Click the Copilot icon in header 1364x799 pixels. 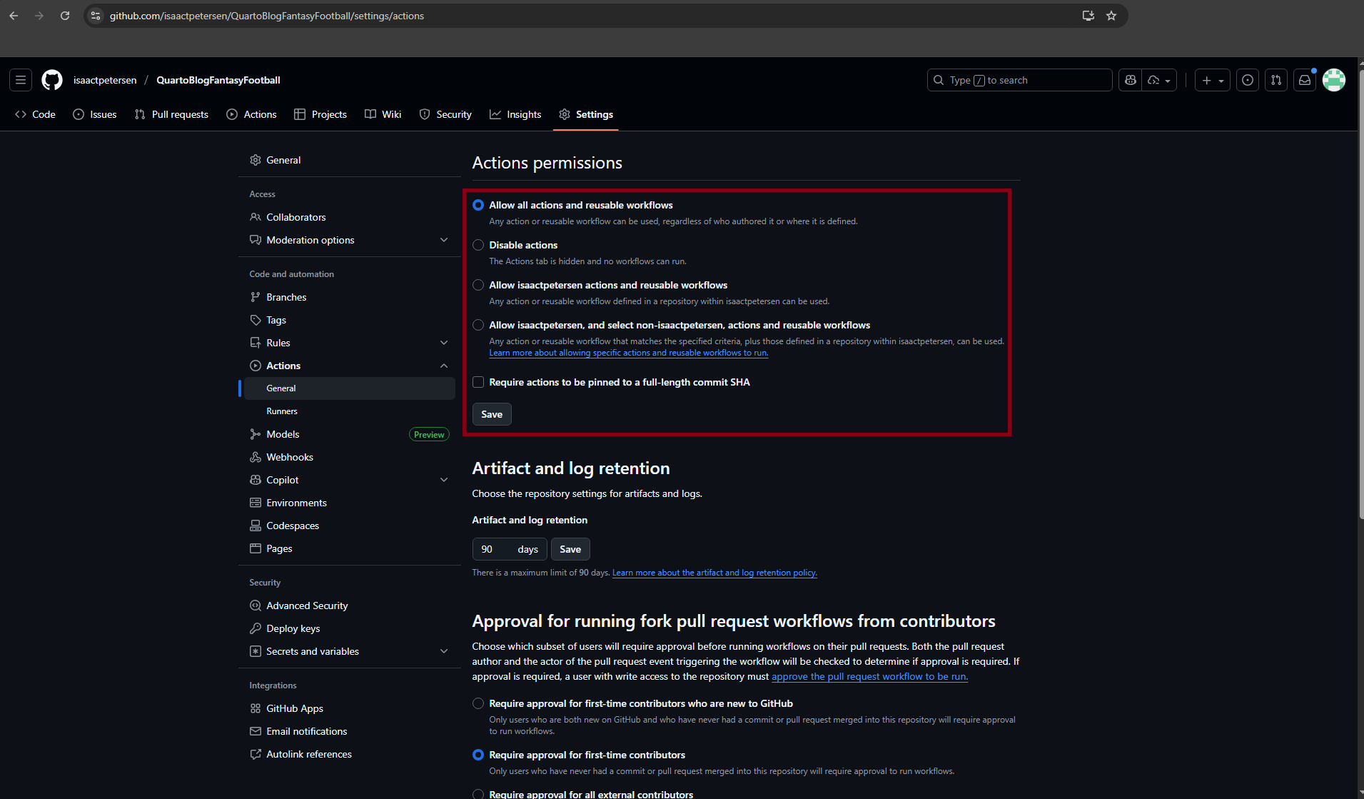coord(1131,80)
